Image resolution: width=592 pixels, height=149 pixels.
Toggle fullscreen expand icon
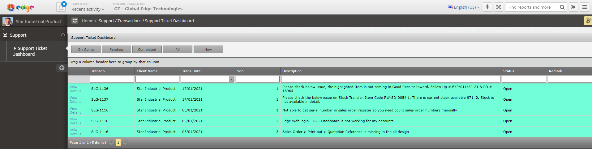[499, 7]
